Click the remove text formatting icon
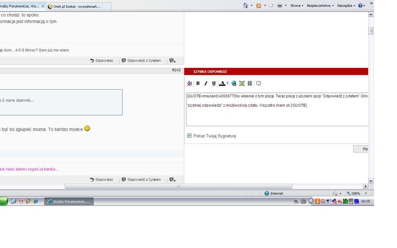 coord(189,83)
